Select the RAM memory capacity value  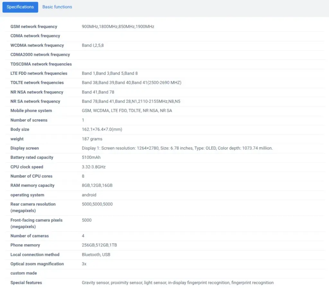(97, 186)
